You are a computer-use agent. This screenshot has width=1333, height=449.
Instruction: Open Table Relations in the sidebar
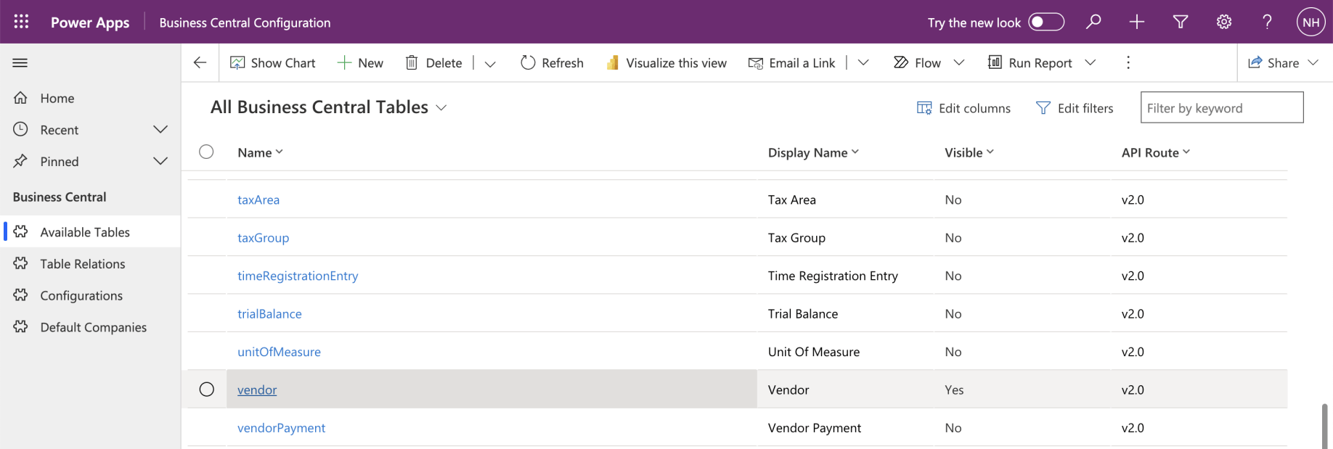click(x=83, y=264)
